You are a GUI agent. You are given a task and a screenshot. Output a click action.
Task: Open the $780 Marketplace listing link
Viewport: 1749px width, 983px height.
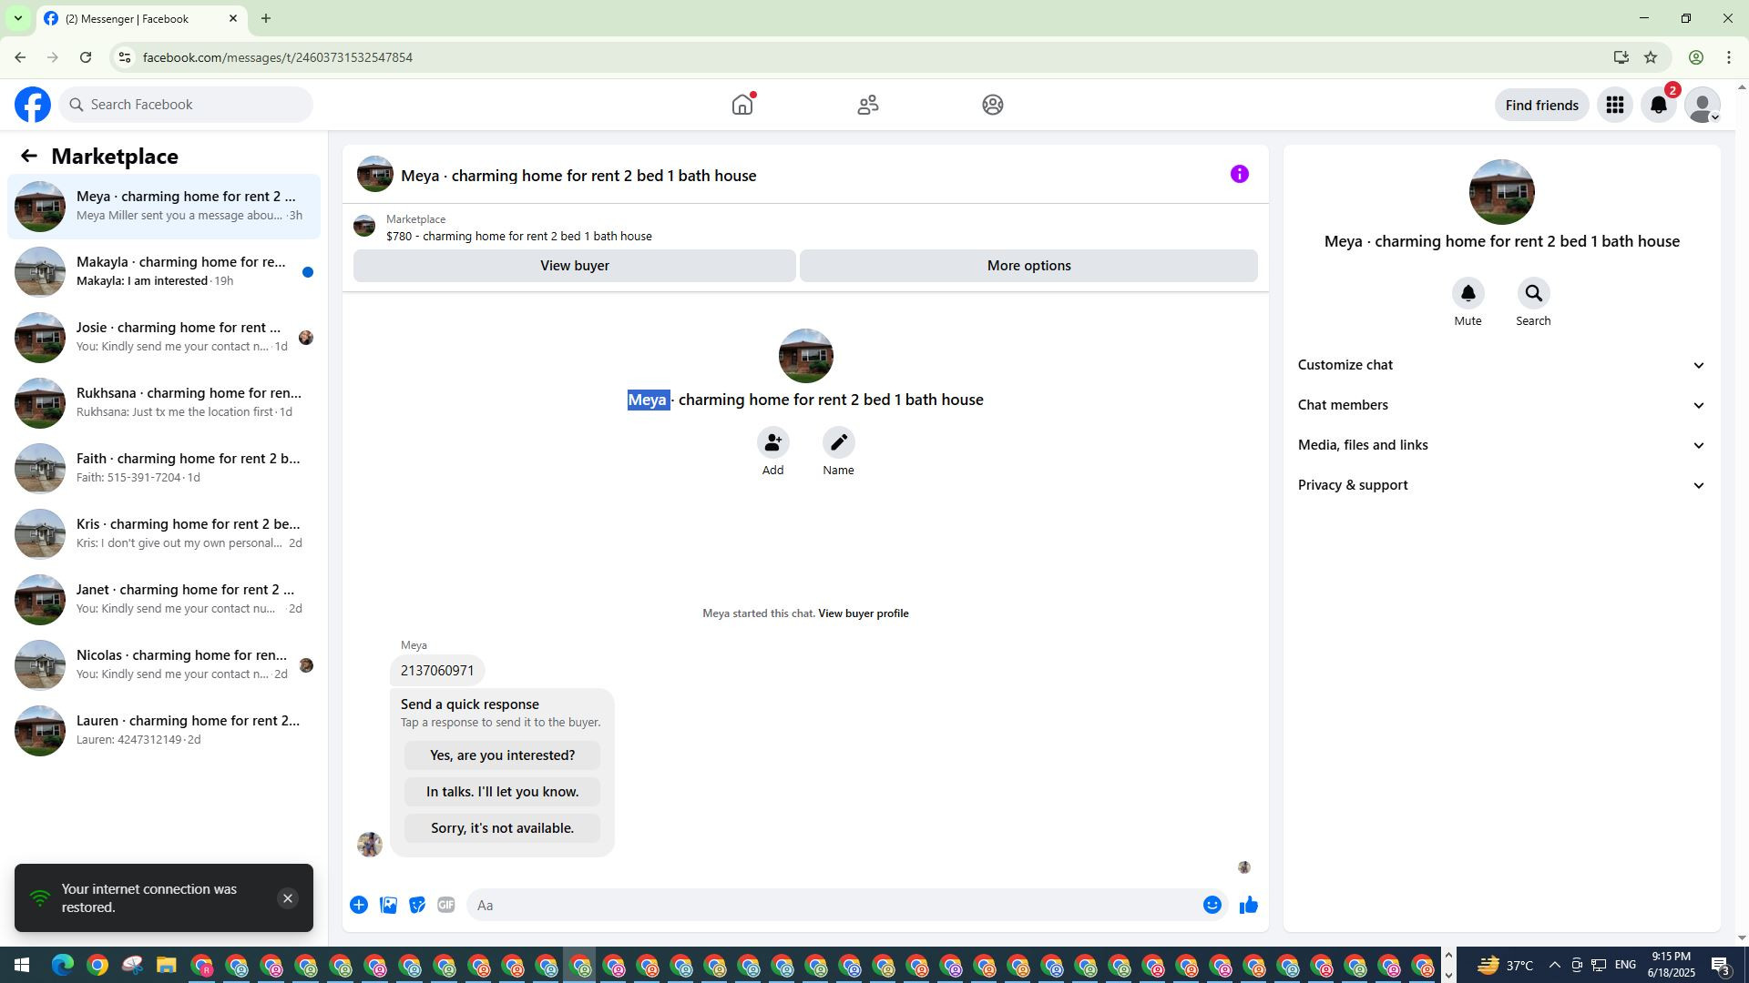[x=518, y=237]
